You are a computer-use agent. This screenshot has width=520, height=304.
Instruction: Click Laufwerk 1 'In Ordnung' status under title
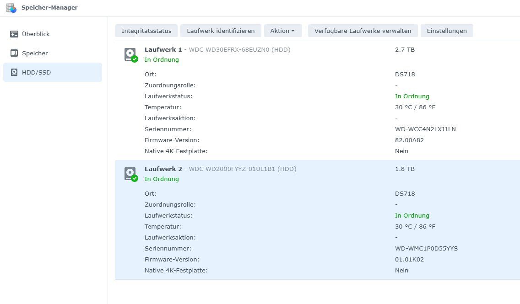162,59
